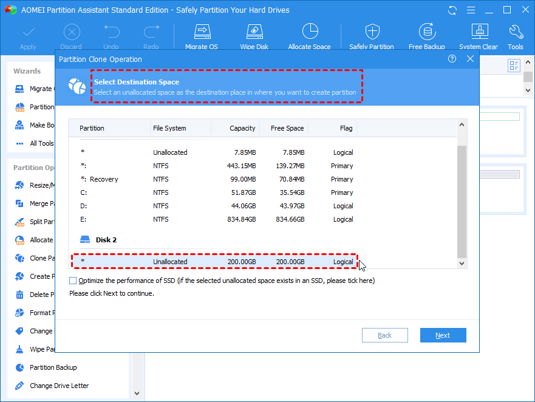This screenshot has width=535, height=402.
Task: Enable Optimize the performance of SSD
Action: [x=73, y=281]
